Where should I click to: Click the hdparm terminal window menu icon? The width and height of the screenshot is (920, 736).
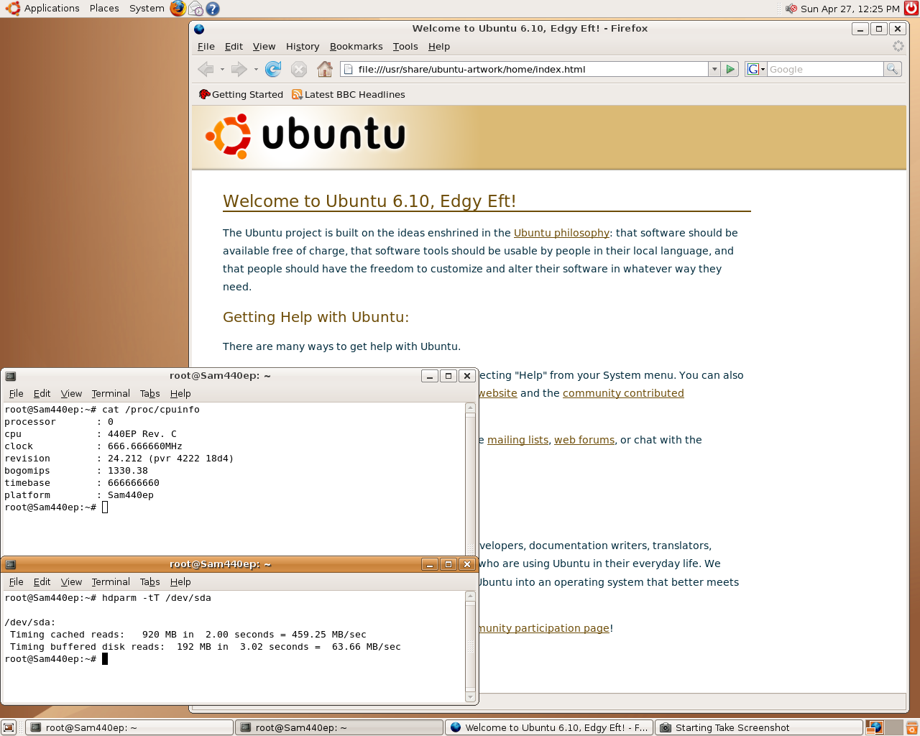pos(11,564)
